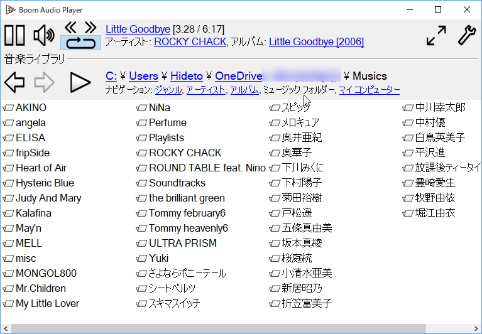Open the Playlists folder
This screenshot has height=334, width=482.
point(160,138)
